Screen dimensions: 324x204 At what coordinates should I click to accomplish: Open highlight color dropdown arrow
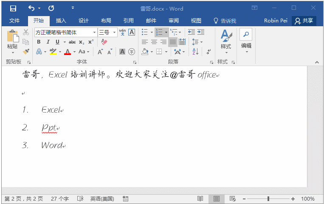coord(60,52)
